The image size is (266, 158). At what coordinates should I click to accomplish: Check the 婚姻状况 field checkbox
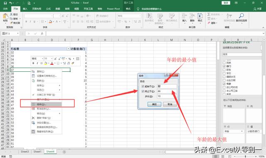click(x=224, y=77)
